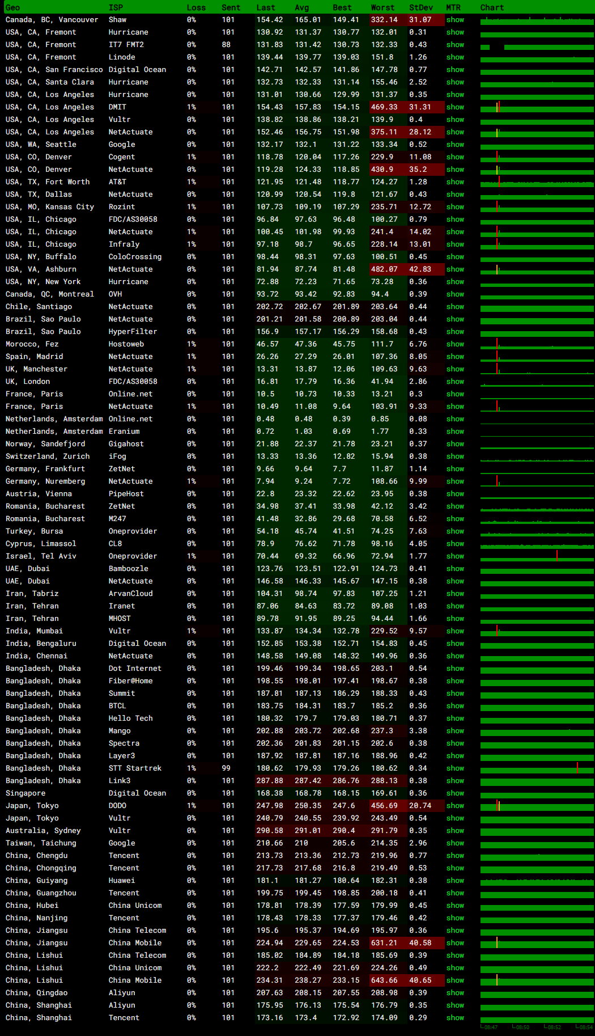Click show link for Los Angeles DMIT
The height and width of the screenshot is (1036, 595).
coord(454,107)
